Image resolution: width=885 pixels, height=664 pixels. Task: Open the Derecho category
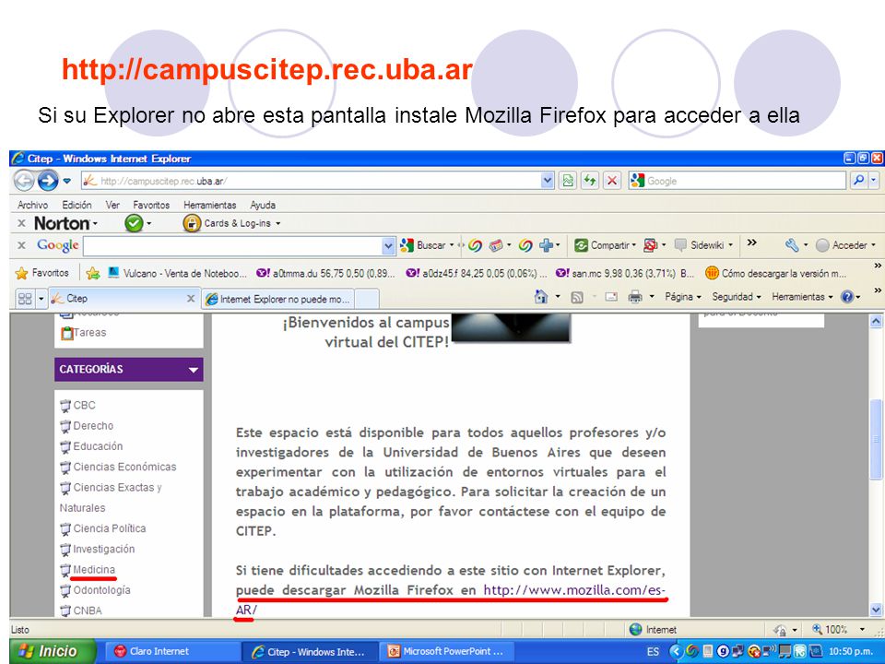93,426
